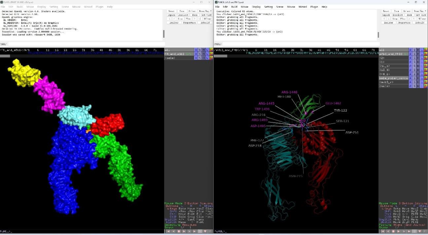Open Action menu for (2) selection

click(411, 58)
